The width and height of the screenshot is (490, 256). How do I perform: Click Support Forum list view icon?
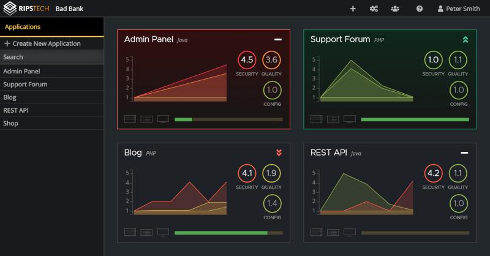[x=333, y=119]
